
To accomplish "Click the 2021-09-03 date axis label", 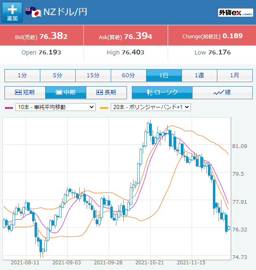I will point(67,263).
